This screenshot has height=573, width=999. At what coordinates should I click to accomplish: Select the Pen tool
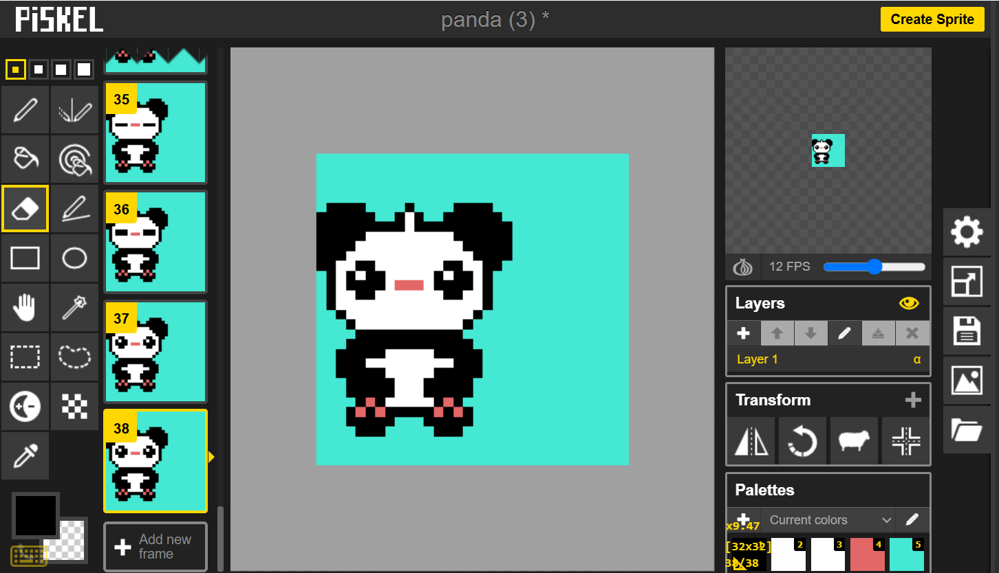25,109
